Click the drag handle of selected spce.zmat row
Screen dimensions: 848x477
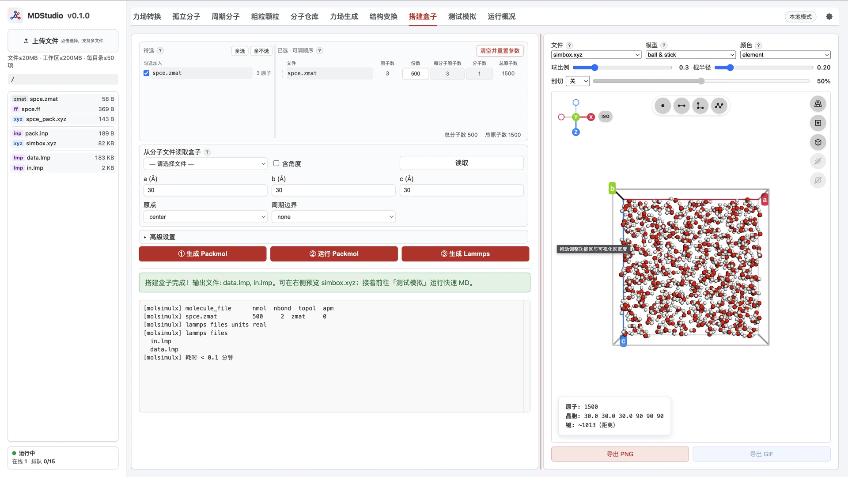[283, 73]
